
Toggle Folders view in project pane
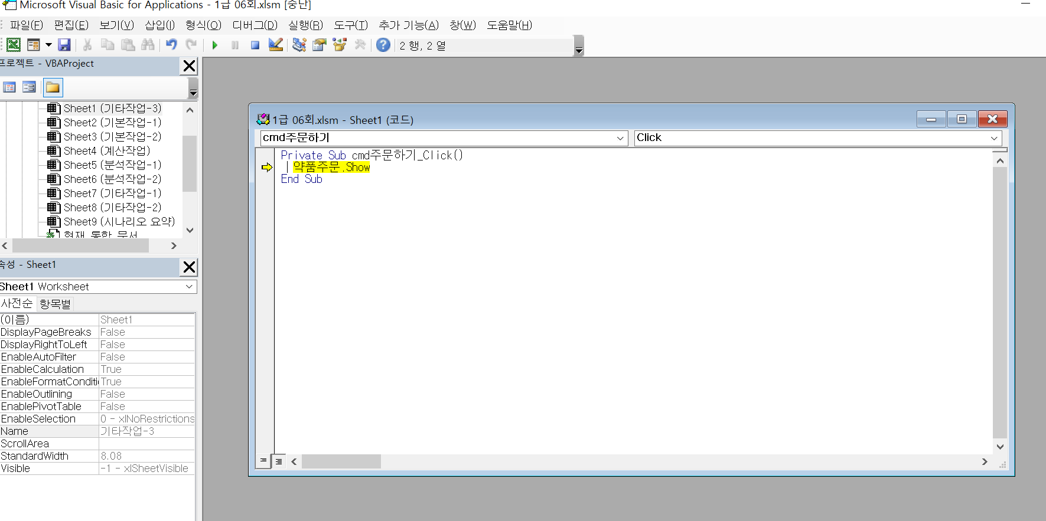53,88
